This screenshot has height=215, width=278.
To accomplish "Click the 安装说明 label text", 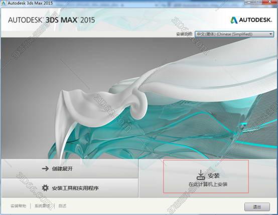I will (184, 34).
